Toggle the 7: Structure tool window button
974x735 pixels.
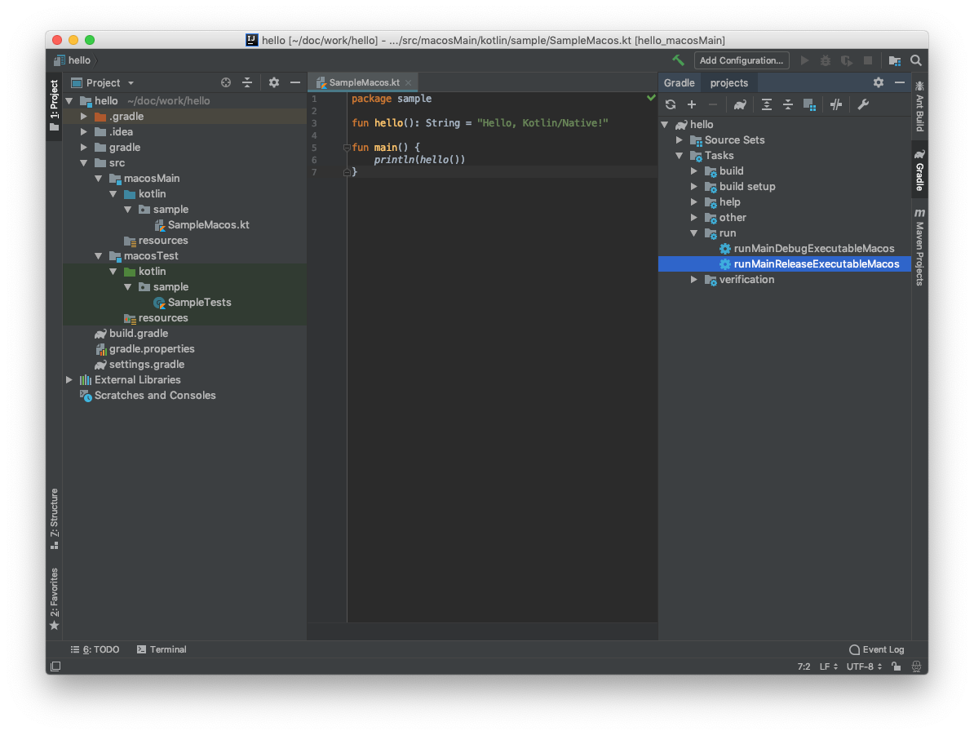[54, 520]
